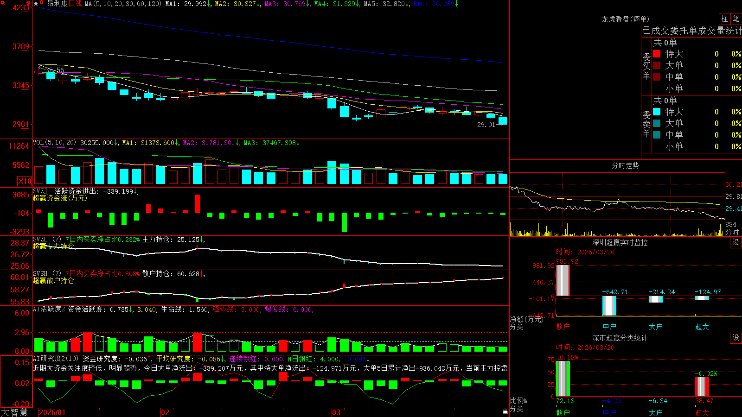The width and height of the screenshot is (742, 417).
Task: Select the 02 month marker
Action: [x=165, y=412]
